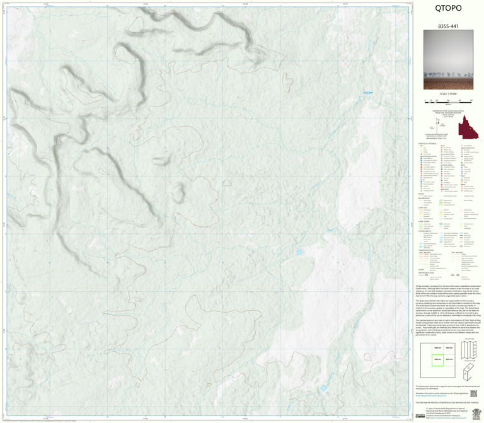
Task: Open the hazy field cover photo
Action: pyautogui.click(x=448, y=60)
